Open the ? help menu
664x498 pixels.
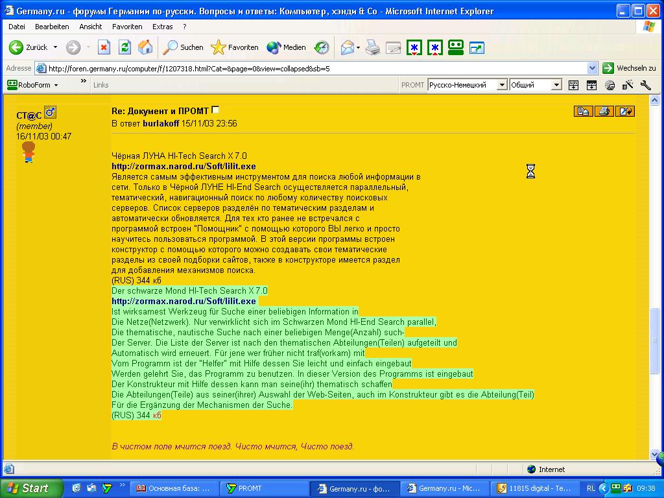point(185,27)
